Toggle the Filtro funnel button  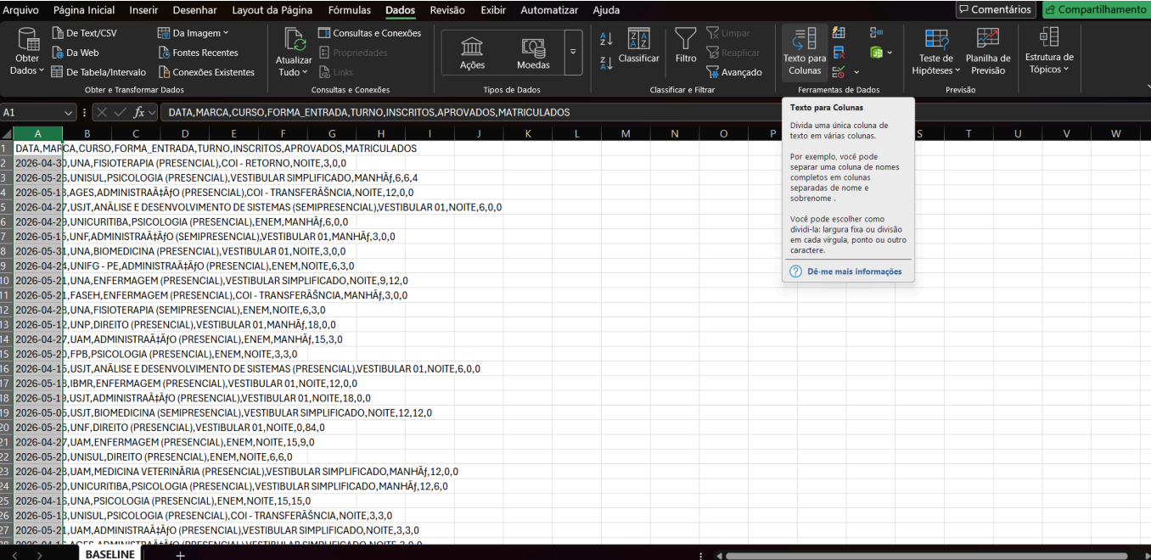686,46
